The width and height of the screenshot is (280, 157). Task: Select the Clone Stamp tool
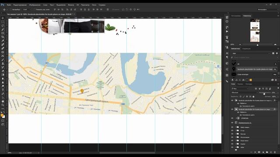pos(3,63)
